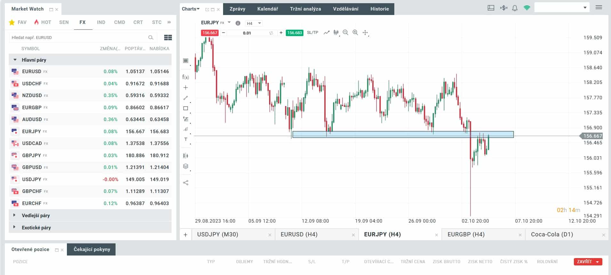The height and width of the screenshot is (275, 611).
Task: Click the symbol search field
Action: [x=78, y=38]
